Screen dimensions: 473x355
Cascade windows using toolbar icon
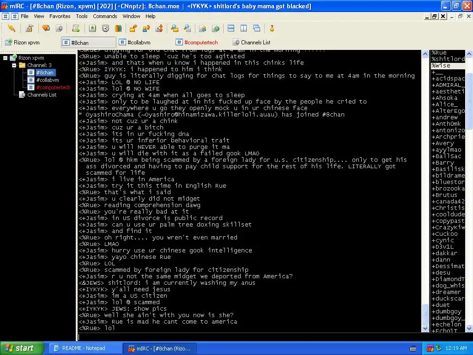click(257, 28)
